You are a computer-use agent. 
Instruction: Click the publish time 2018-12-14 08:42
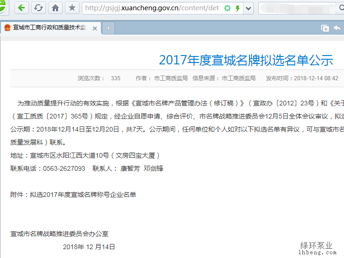pos(316,78)
